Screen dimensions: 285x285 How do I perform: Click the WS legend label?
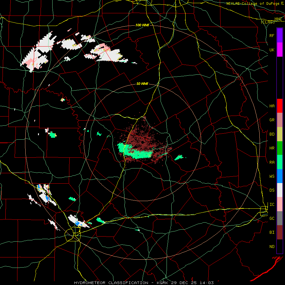(272, 176)
